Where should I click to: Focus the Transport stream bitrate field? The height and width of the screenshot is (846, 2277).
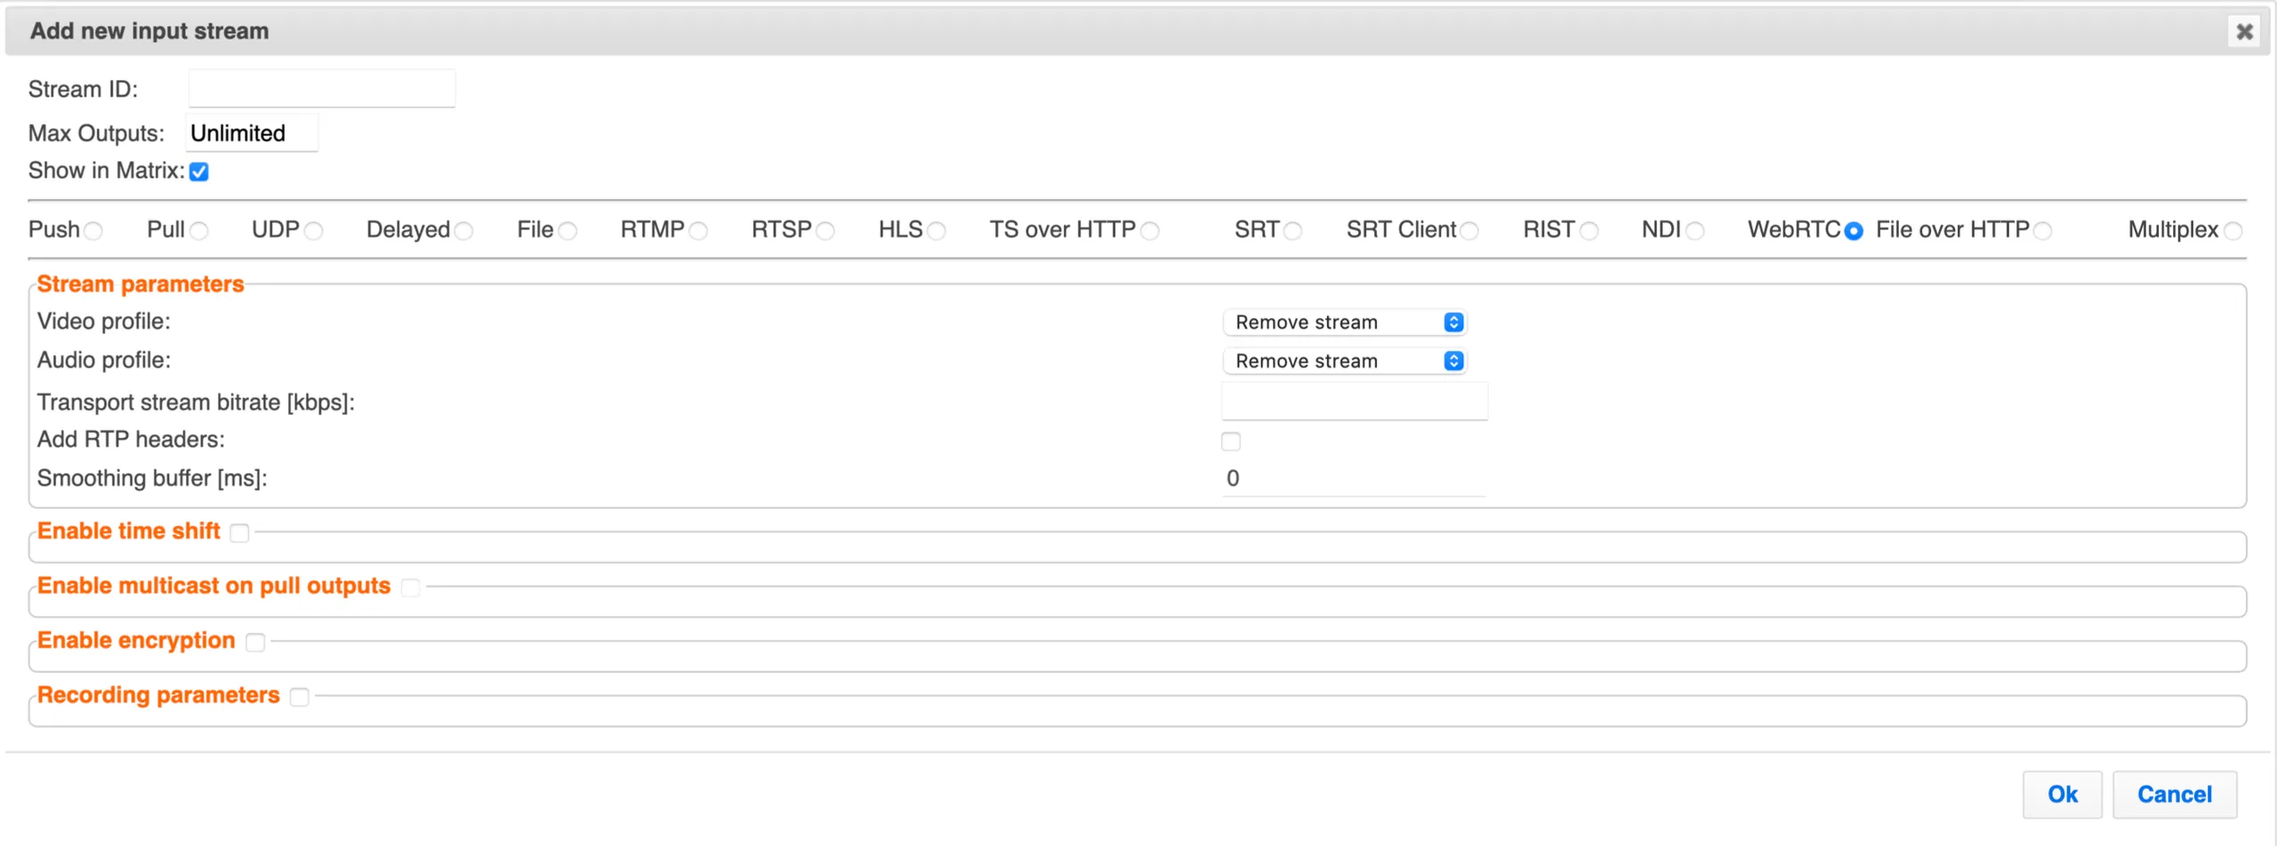pyautogui.click(x=1354, y=402)
